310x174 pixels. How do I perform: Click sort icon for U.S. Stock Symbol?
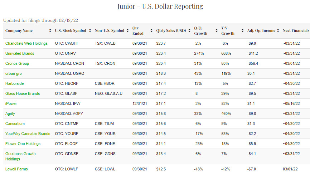point(89,31)
